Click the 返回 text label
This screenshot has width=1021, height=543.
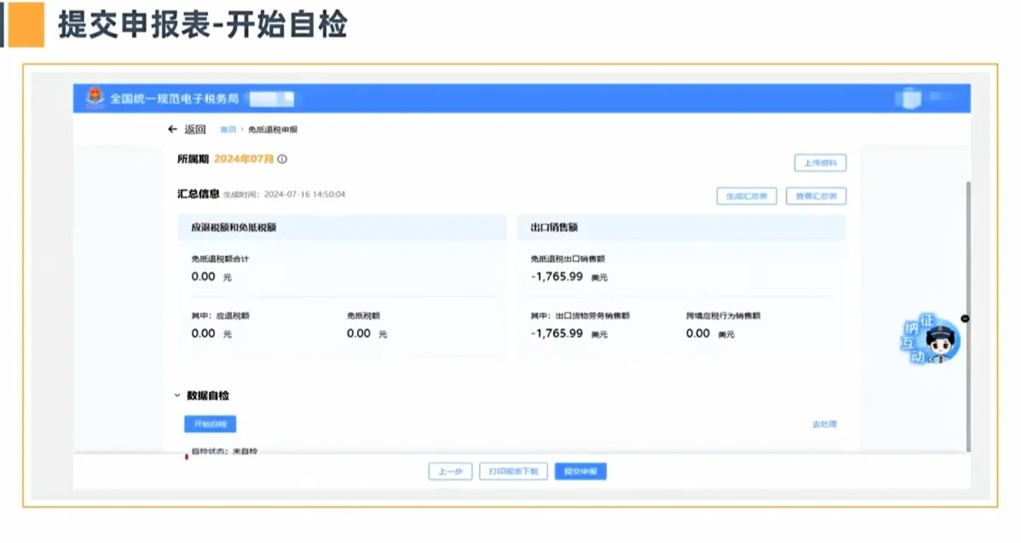pos(197,129)
